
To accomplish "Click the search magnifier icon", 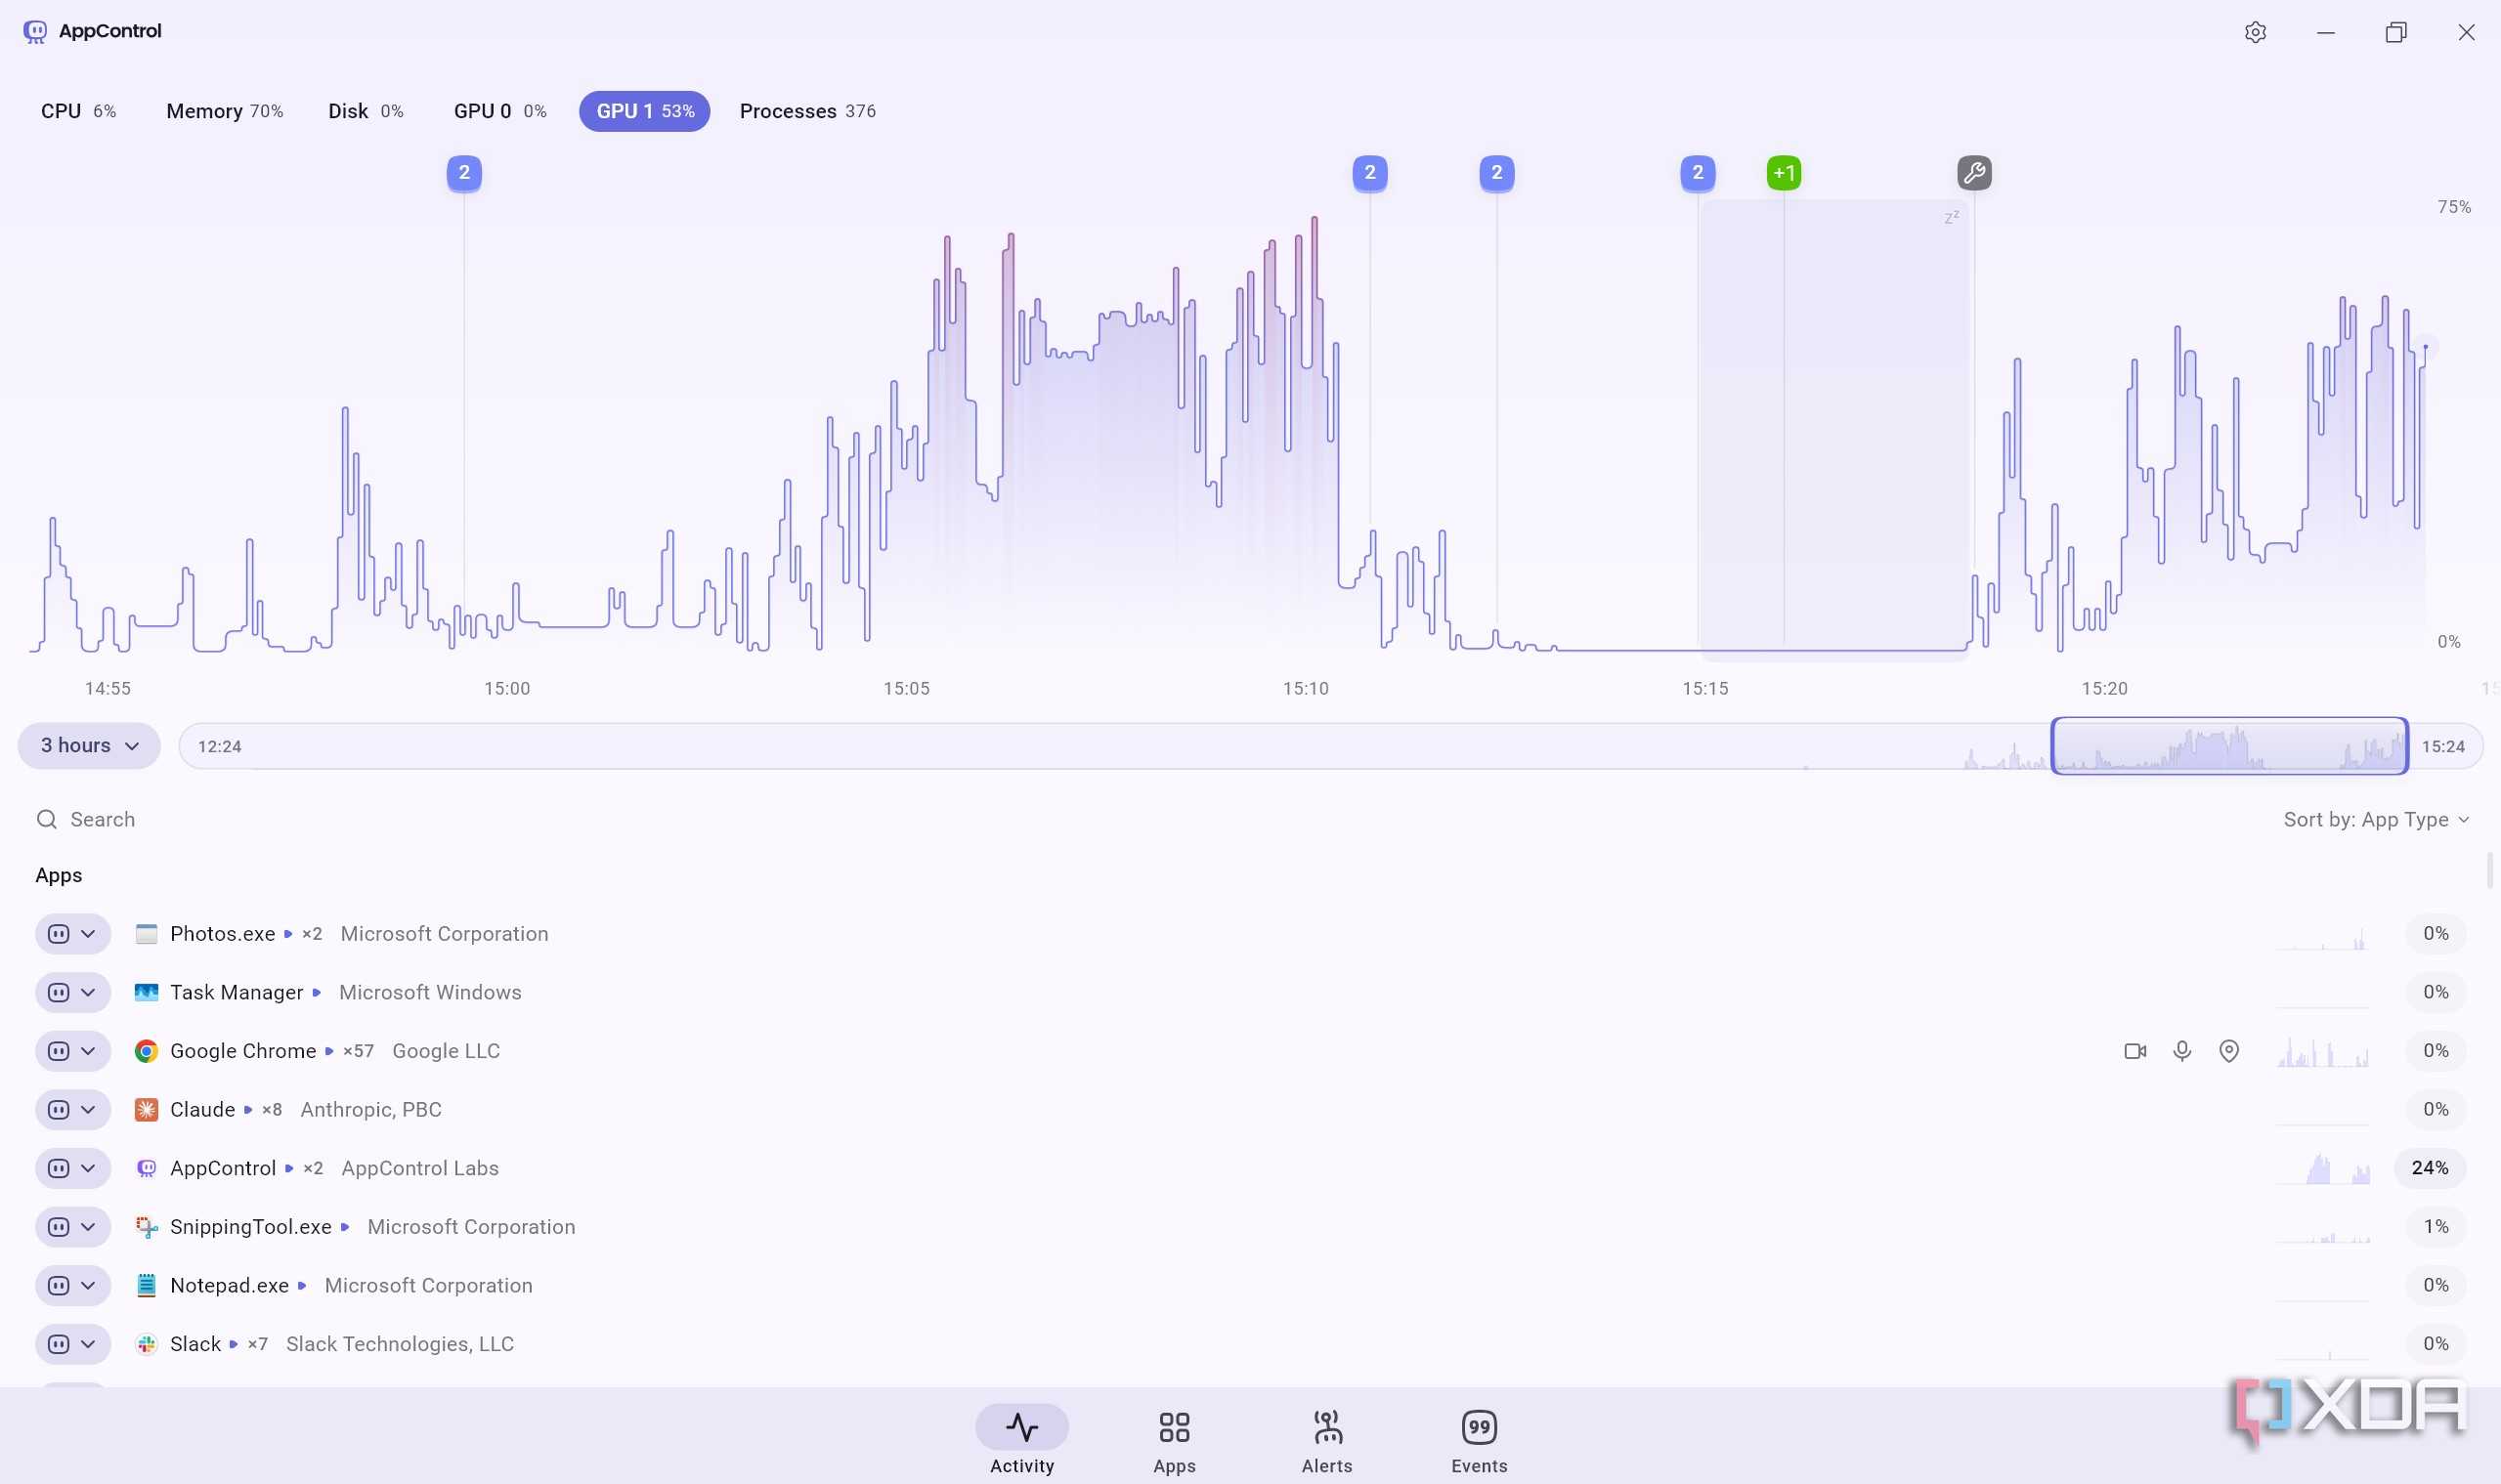I will pyautogui.click(x=46, y=820).
